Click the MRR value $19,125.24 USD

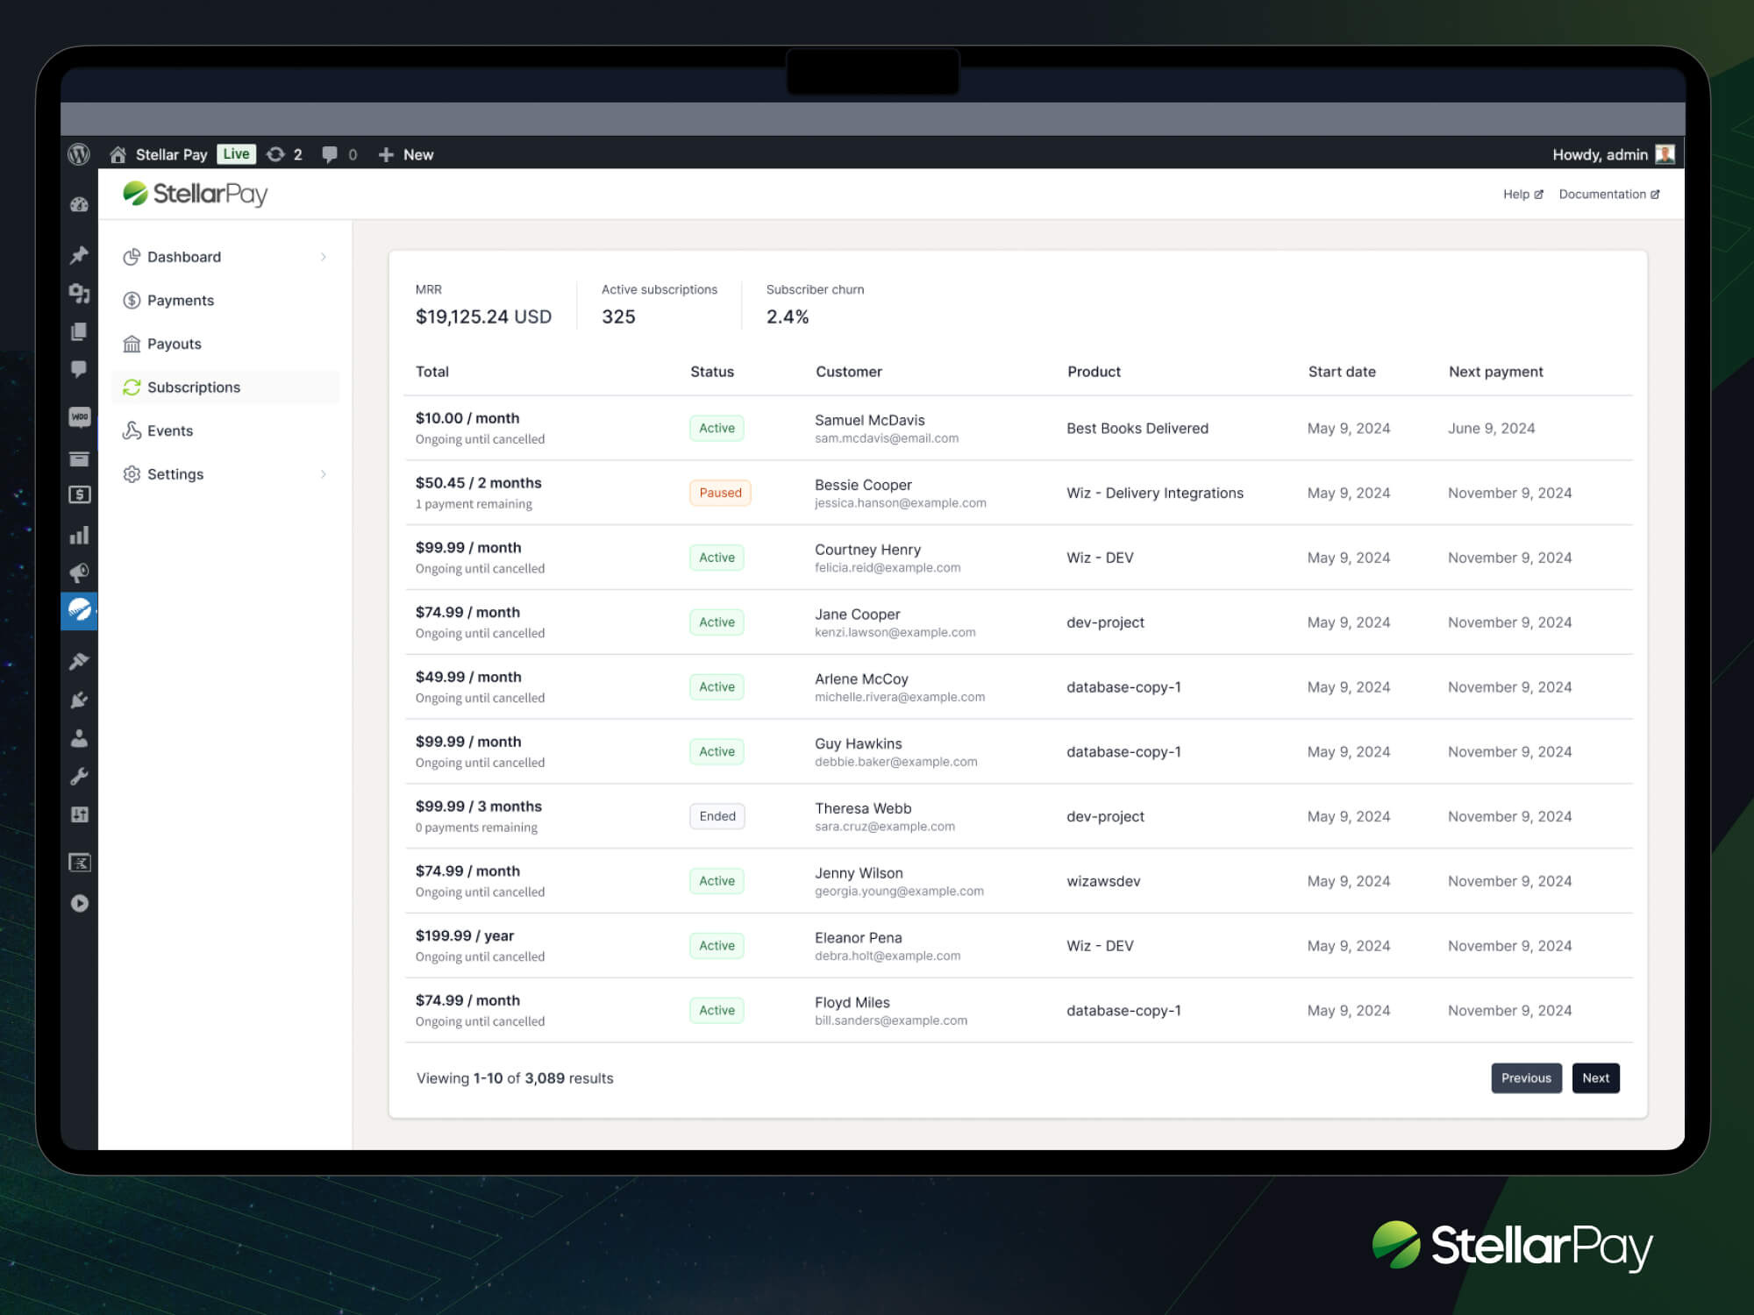[483, 316]
